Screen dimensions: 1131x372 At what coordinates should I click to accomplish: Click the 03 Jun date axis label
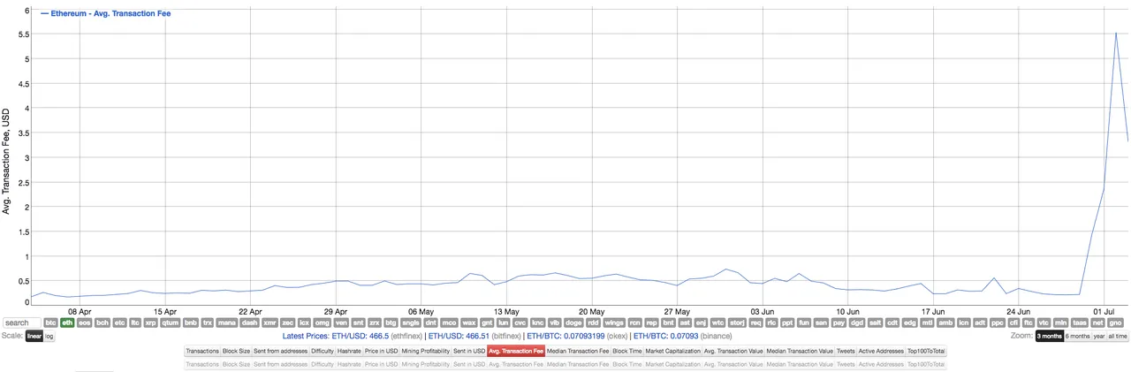tap(763, 311)
